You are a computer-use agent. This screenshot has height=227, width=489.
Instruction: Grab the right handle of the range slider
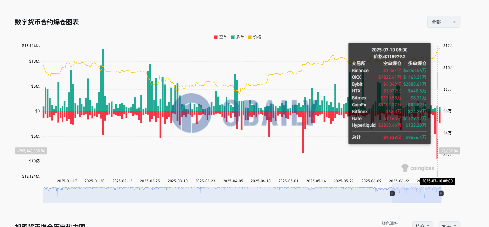pos(441,193)
